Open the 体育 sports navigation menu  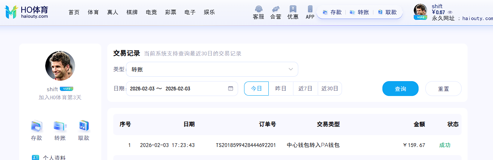(93, 12)
